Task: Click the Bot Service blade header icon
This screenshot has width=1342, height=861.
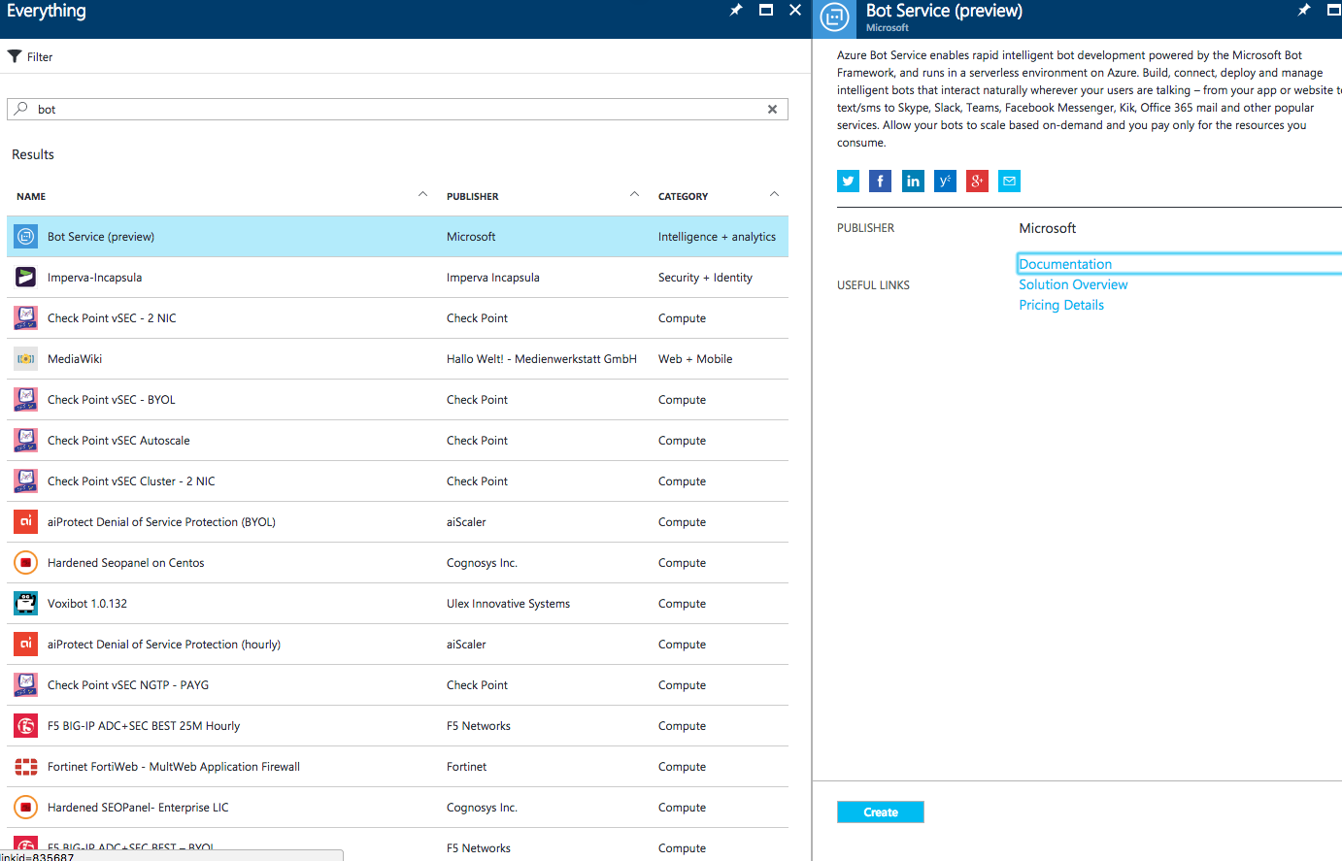Action: point(834,17)
